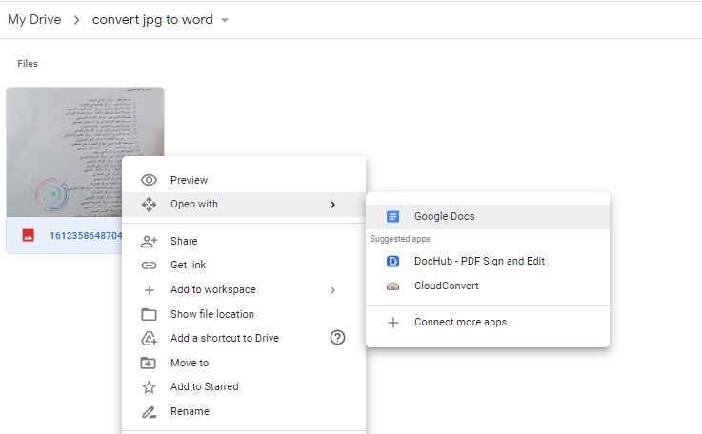Click the eye icon beside Preview
Screen dimensions: 702x434
149,181
